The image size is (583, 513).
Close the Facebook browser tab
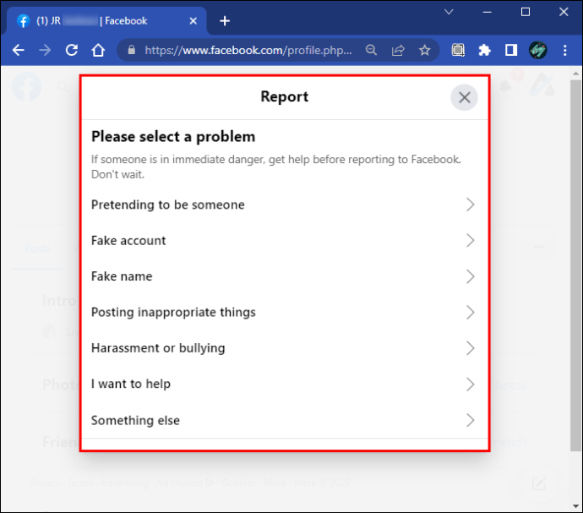pos(195,21)
